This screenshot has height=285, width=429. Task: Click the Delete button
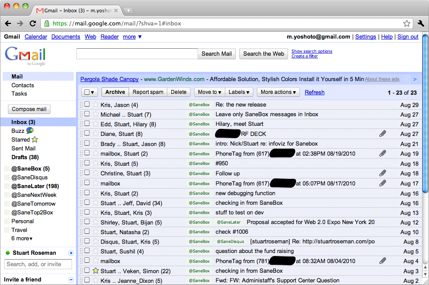click(179, 92)
